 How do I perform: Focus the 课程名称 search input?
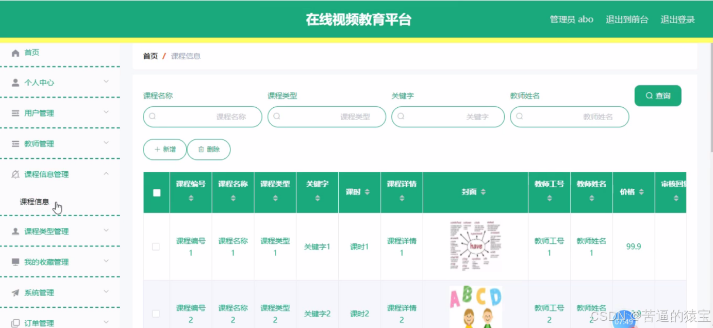click(x=203, y=117)
